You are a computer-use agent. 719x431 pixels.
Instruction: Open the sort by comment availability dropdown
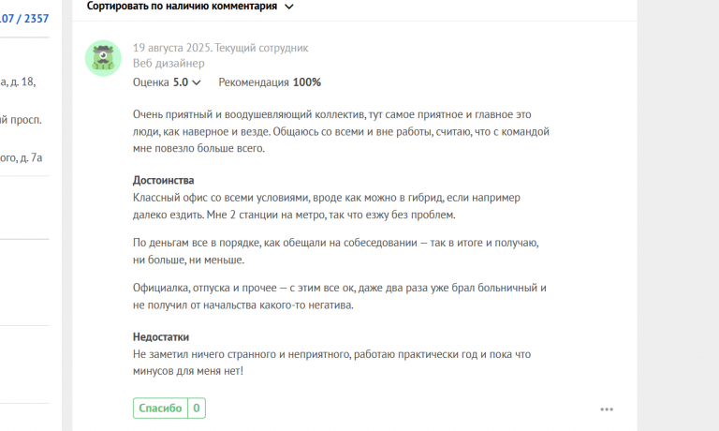click(x=190, y=7)
